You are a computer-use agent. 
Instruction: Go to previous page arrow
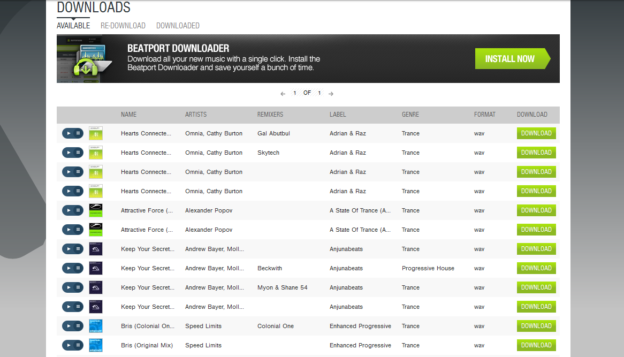283,94
